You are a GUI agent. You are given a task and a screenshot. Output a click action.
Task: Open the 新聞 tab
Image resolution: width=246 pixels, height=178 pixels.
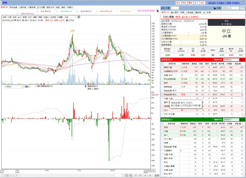182,12
